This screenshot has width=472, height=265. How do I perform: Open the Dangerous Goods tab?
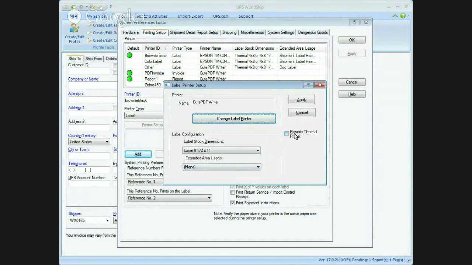[313, 32]
